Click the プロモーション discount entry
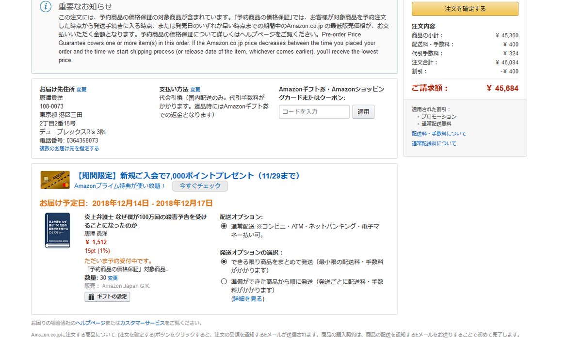This screenshot has height=340, width=582. pos(439,117)
